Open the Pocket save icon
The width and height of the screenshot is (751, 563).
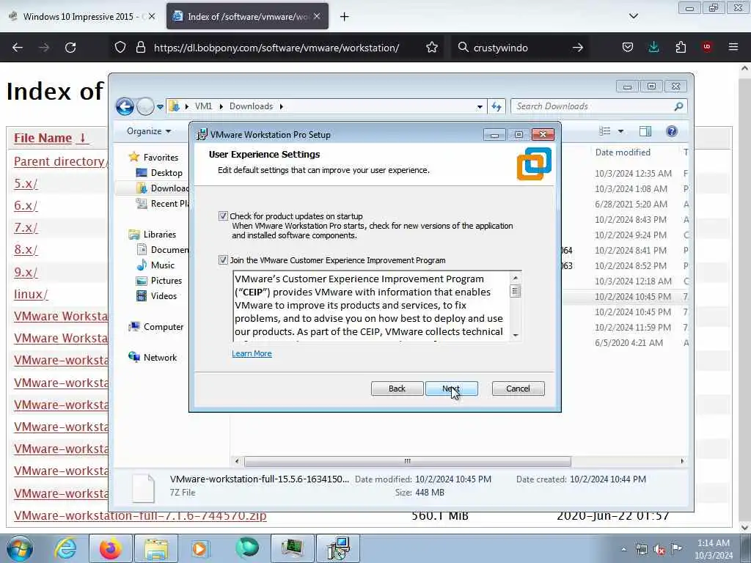(x=628, y=48)
